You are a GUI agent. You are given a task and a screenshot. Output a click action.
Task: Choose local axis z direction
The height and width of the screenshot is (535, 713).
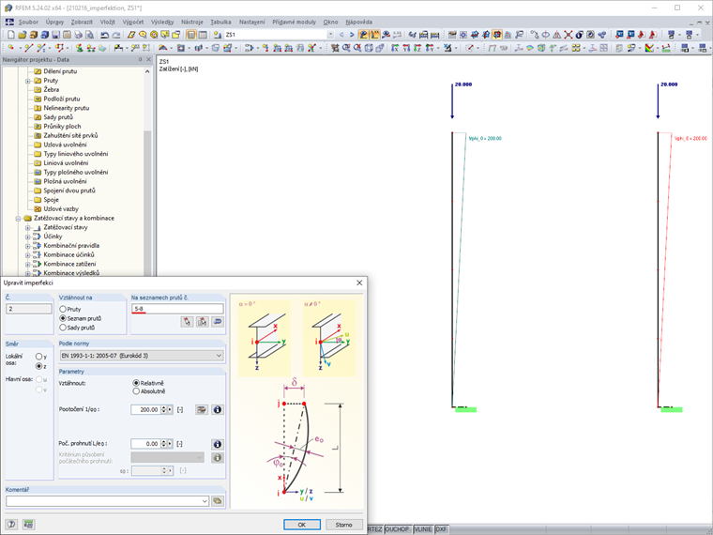38,366
